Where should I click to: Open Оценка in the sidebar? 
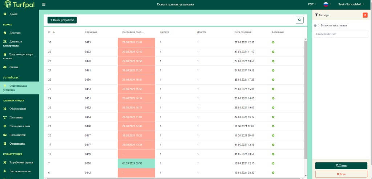click(14, 67)
